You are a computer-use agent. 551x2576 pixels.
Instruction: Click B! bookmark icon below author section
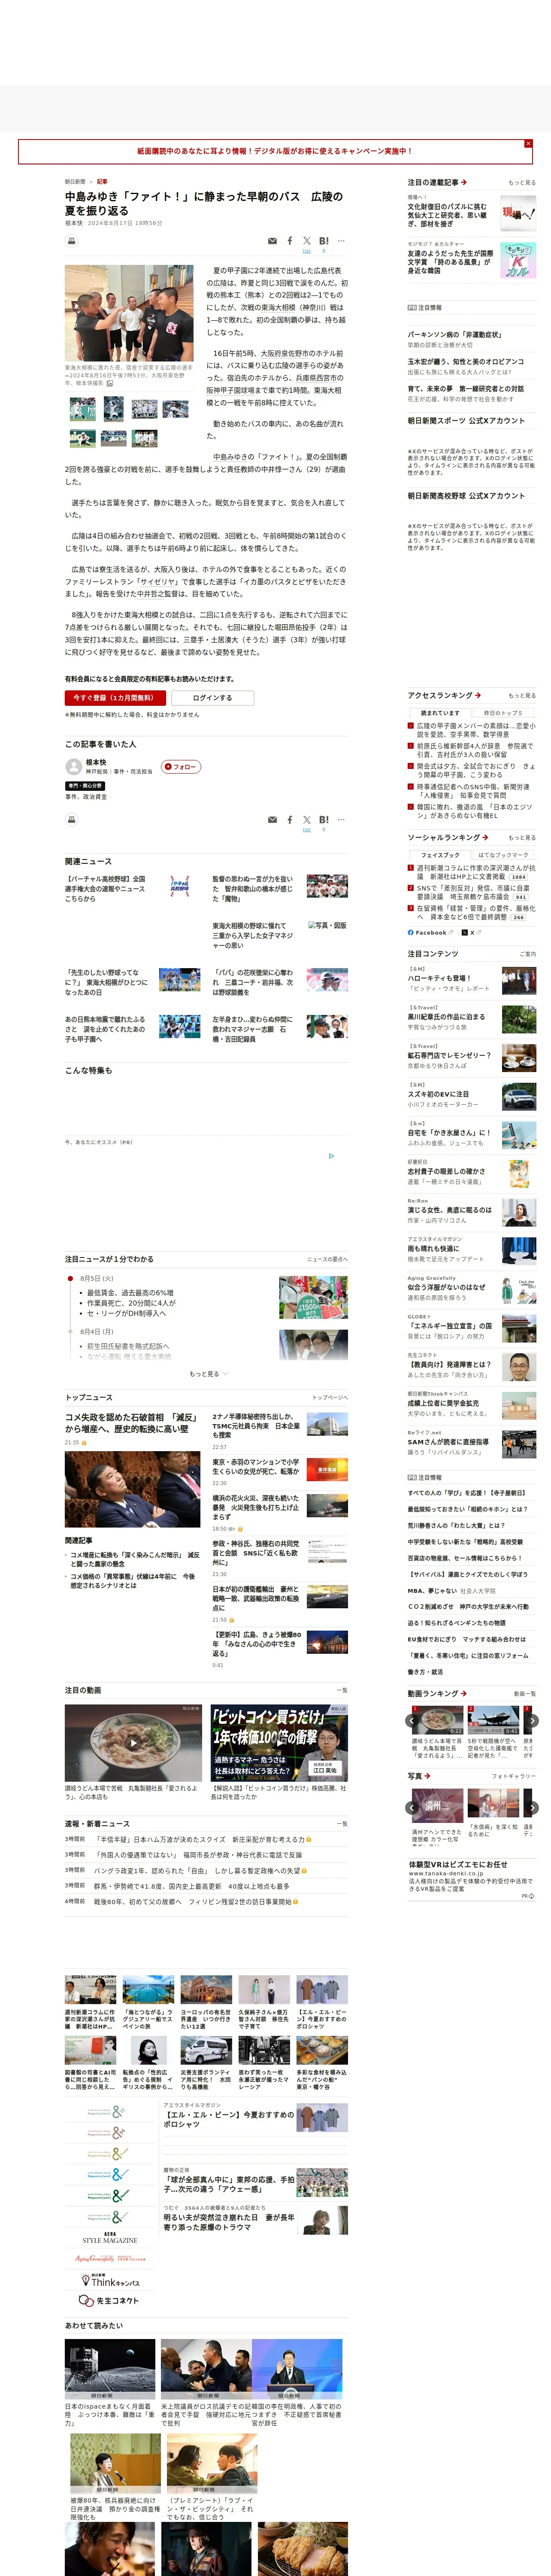pos(324,820)
